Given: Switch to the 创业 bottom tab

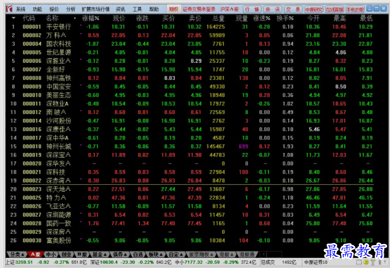Looking at the screenshot, I should click(66, 254).
